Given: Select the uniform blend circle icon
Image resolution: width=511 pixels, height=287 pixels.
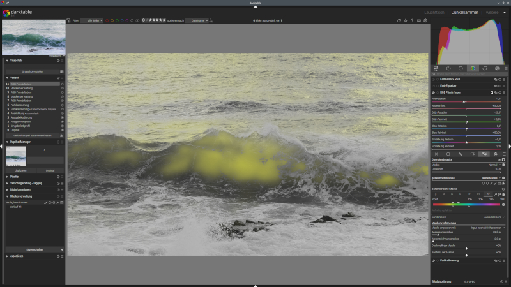Looking at the screenshot, I should tap(448, 154).
